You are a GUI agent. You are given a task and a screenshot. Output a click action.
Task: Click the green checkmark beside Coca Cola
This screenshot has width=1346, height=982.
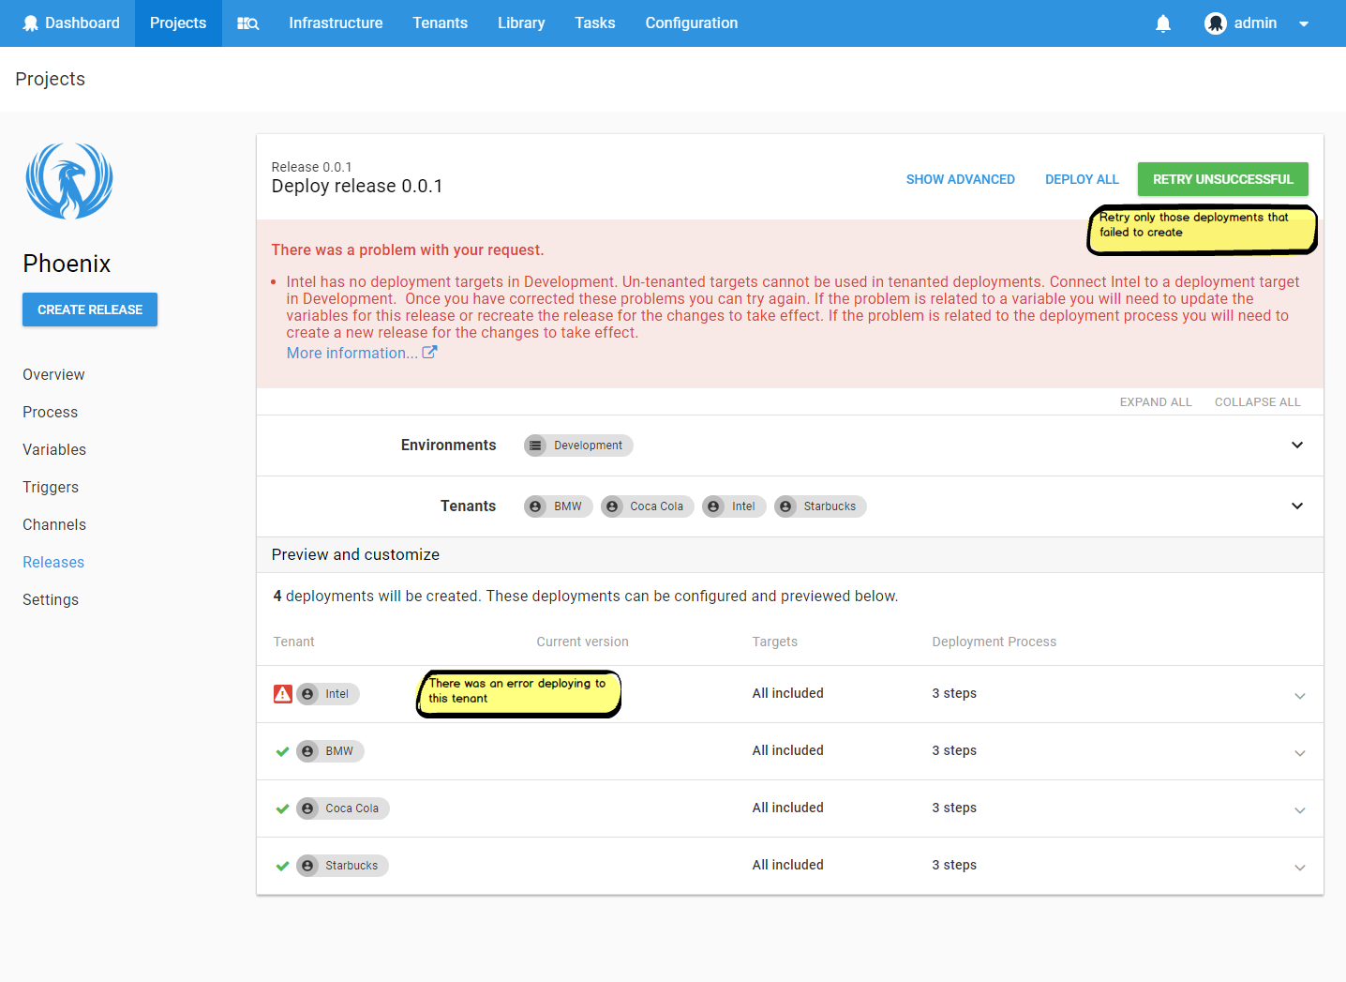tap(282, 808)
